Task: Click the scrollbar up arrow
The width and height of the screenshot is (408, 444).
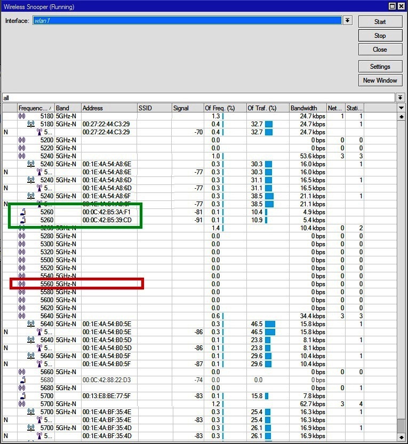Action: point(401,117)
